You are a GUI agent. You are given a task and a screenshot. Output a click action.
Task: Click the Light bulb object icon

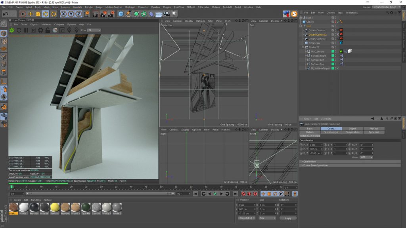coord(174,14)
